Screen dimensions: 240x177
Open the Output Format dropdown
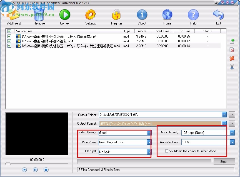224,123
